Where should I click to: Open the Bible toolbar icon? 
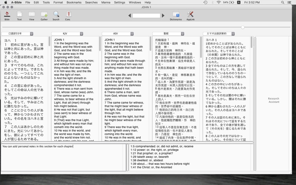tap(7, 16)
